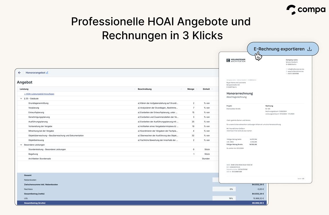Click the USt. 19% input field
Screen dimensions: 329x215
(x=224, y=198)
